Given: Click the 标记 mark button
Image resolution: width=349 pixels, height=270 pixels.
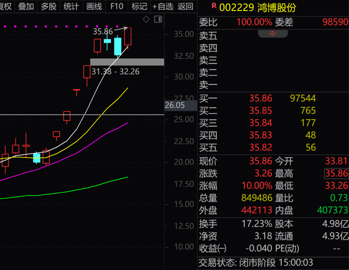Looking at the screenshot, I should coord(139,6).
